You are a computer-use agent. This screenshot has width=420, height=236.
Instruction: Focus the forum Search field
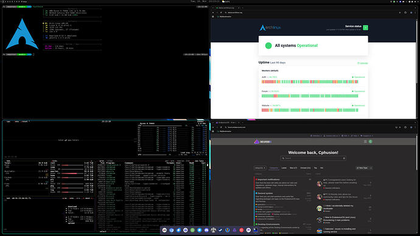click(x=313, y=158)
